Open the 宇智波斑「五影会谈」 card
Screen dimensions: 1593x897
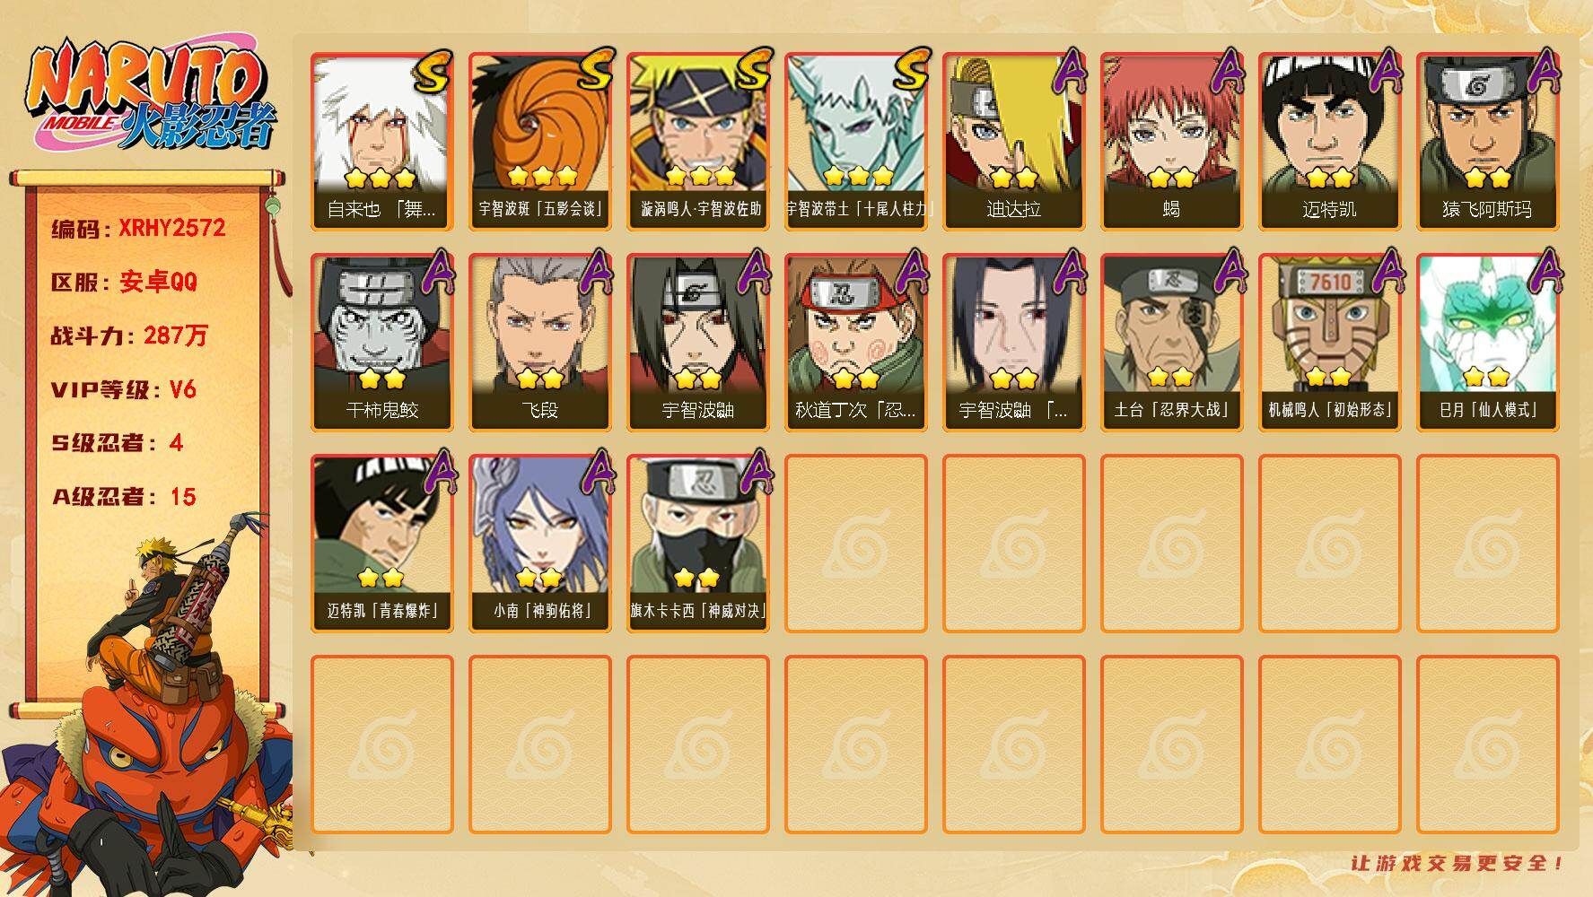click(540, 142)
